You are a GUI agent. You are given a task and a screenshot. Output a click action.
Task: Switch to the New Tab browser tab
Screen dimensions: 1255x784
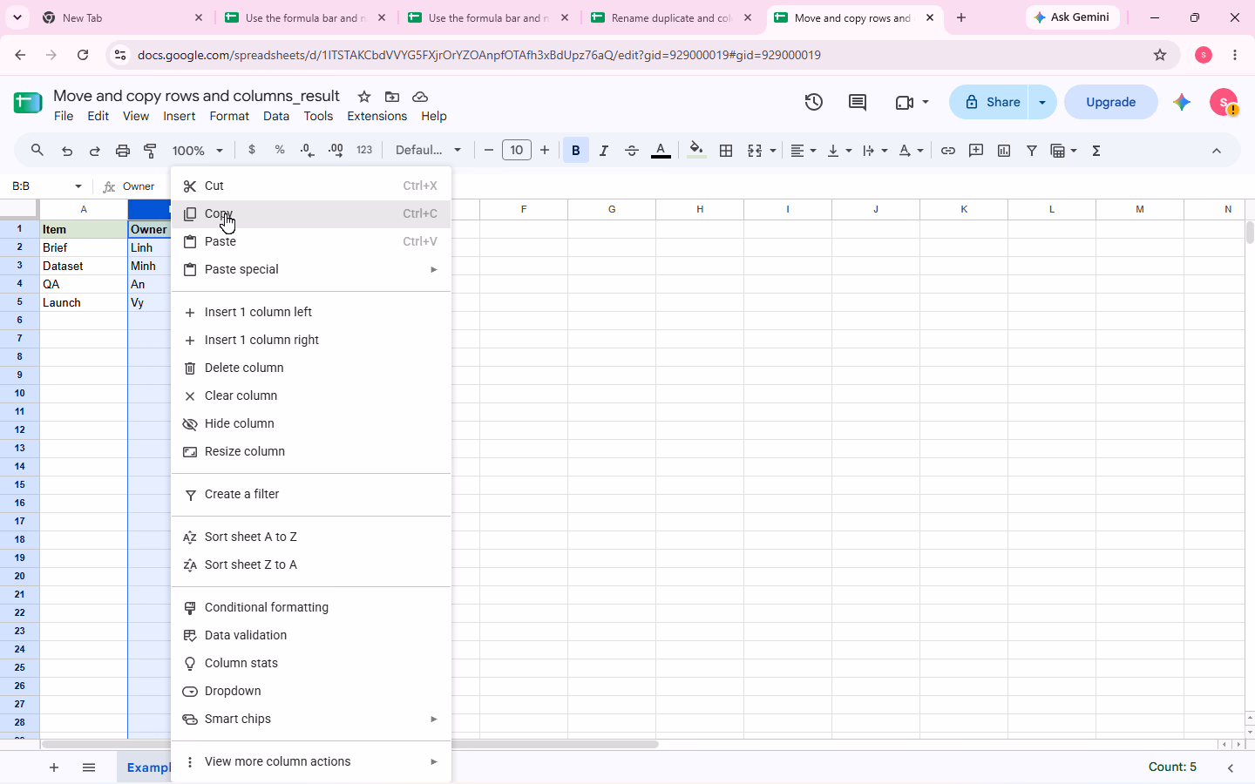coord(123,17)
